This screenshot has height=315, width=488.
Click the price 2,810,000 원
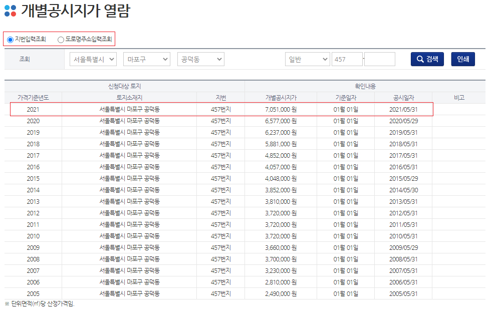(281, 282)
